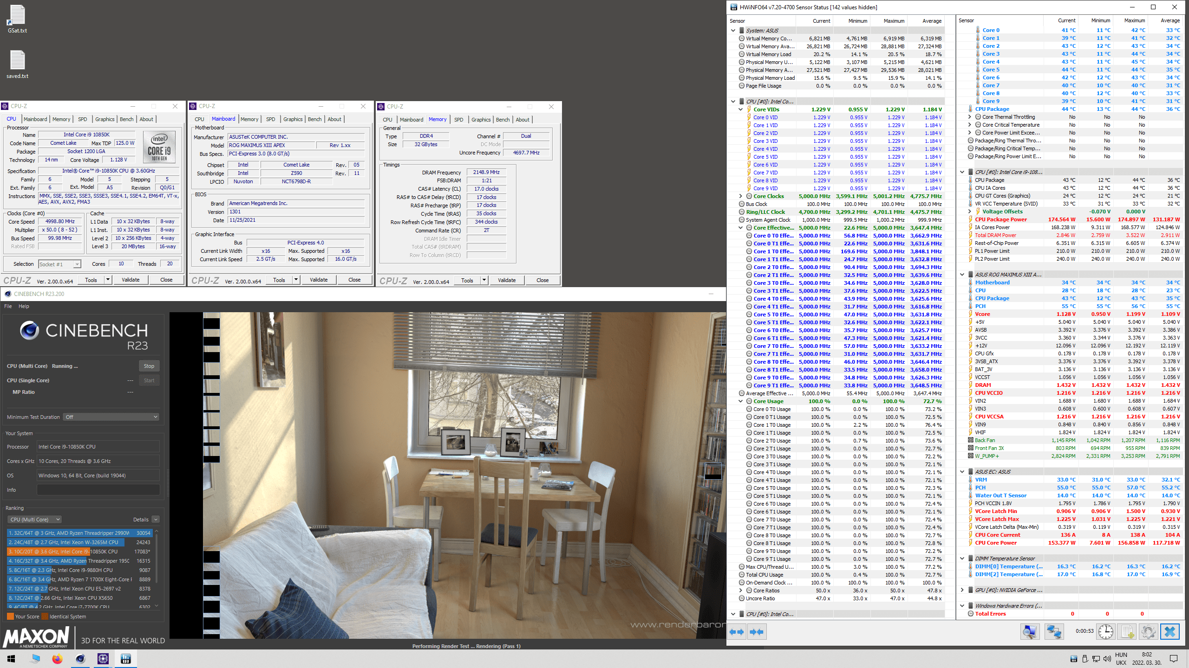
Task: Open HWiNFO remote computers network icon
Action: click(1054, 632)
